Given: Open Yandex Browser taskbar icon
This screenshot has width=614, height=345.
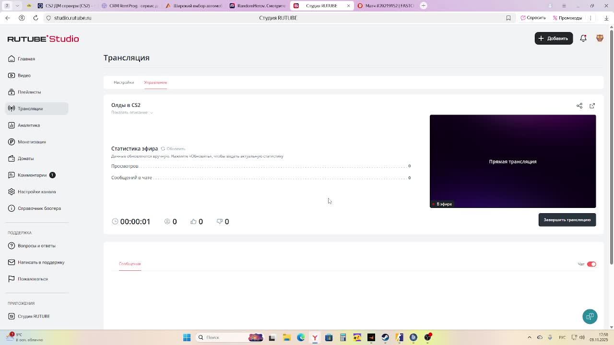Looking at the screenshot, I should click(x=315, y=337).
